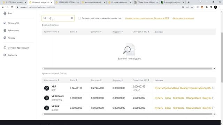Click Ввод in the XRP row
This screenshot has height=125, width=223.
(x=176, y=88)
